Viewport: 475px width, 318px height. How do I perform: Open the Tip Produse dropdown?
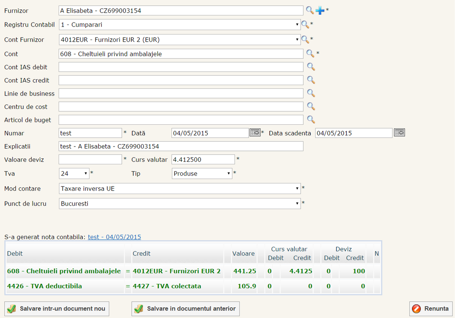click(202, 173)
